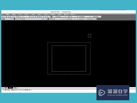Click the Zoom Window icon
This screenshot has width=137, height=103.
click(34, 17)
